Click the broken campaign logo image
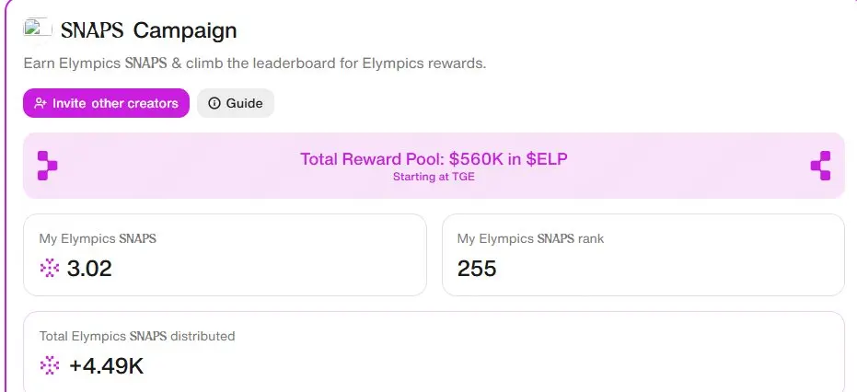This screenshot has height=392, width=857. point(38,29)
